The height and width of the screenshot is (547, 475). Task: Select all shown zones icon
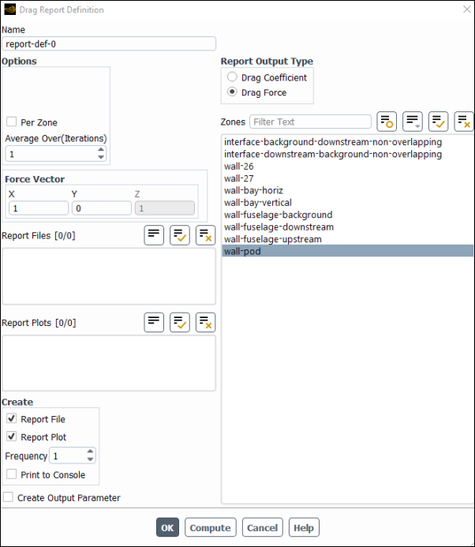[439, 122]
